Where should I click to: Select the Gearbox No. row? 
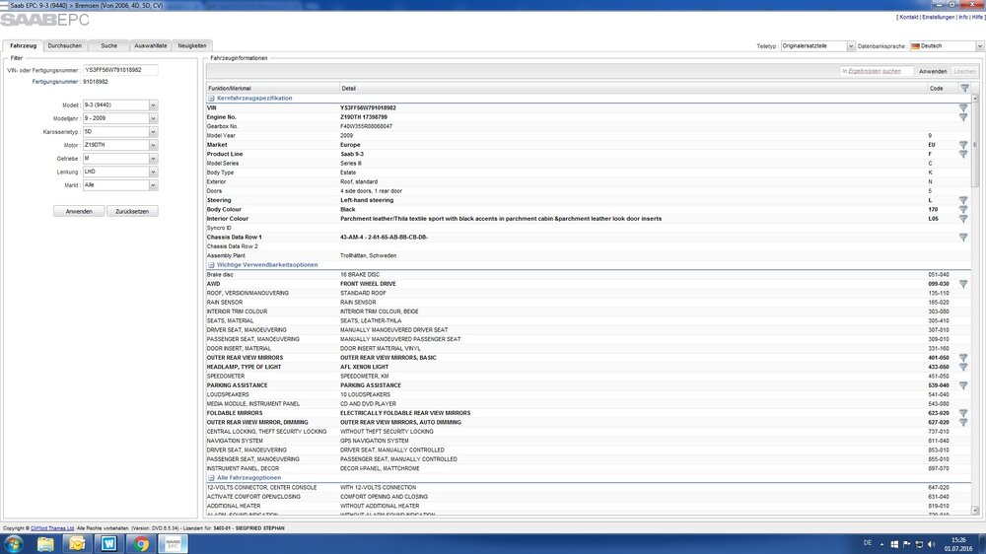coord(589,126)
